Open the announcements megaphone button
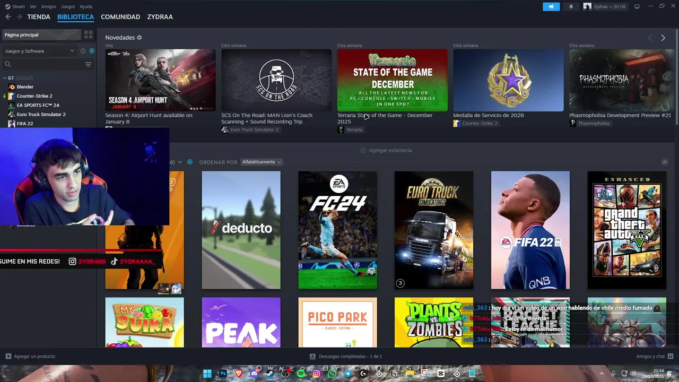Screen dimensions: 679x382 pyautogui.click(x=551, y=6)
